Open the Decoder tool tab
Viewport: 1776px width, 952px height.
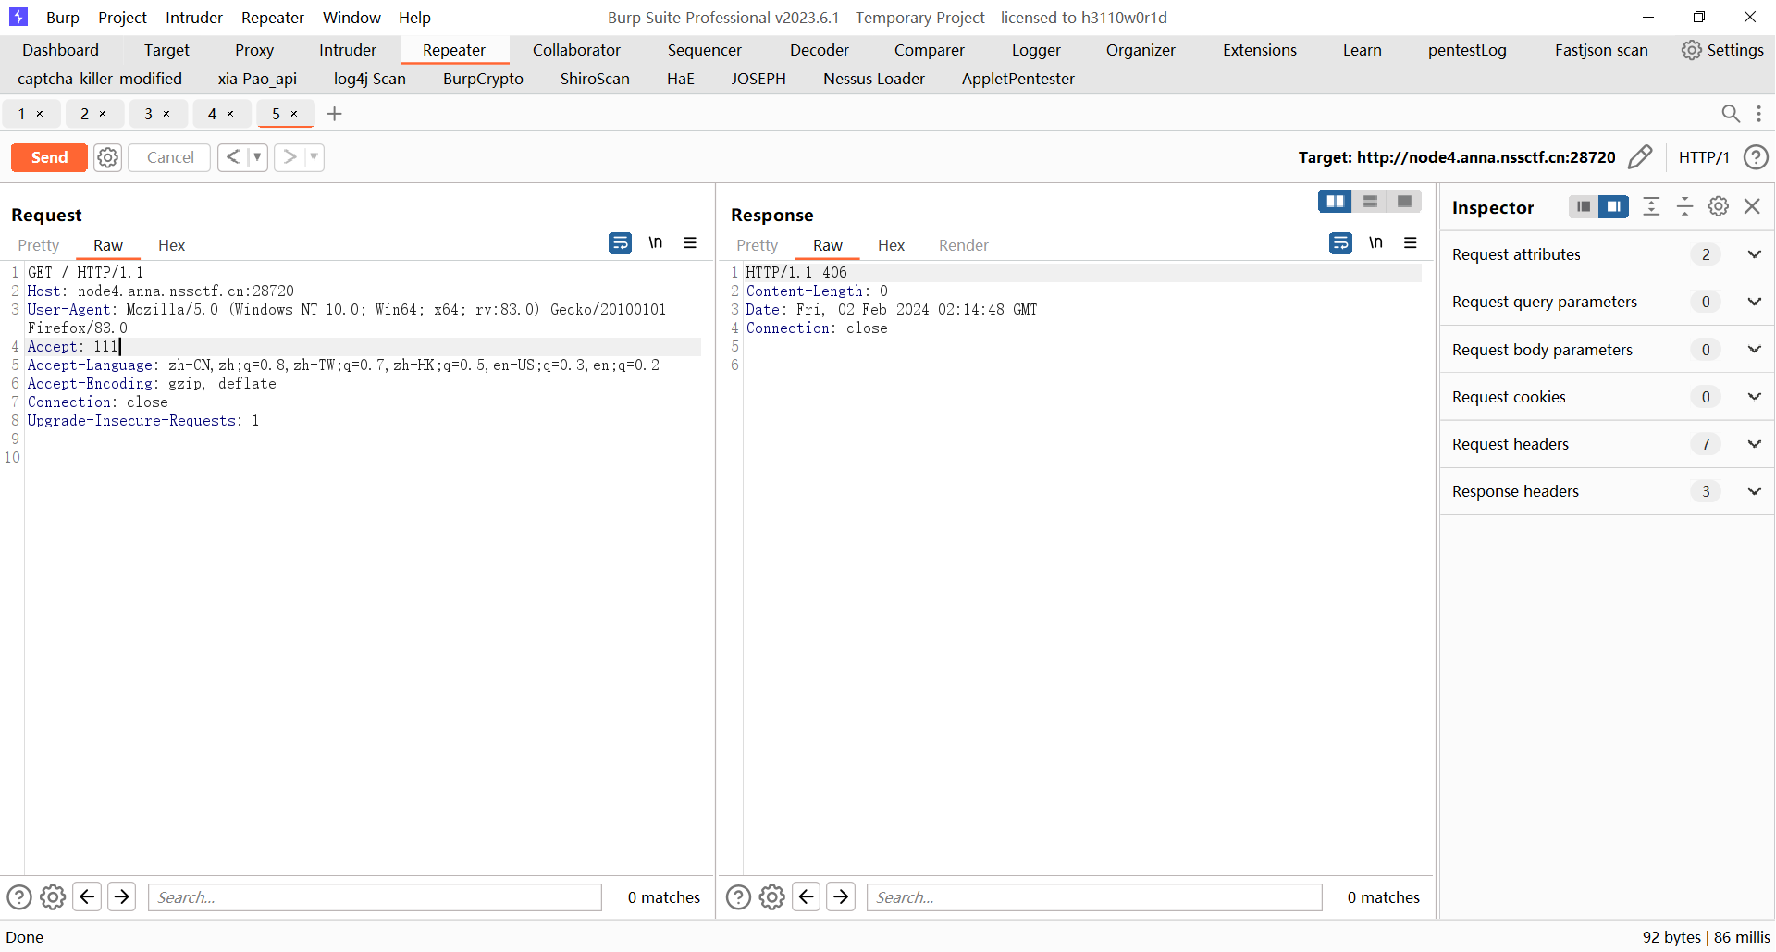tap(819, 50)
